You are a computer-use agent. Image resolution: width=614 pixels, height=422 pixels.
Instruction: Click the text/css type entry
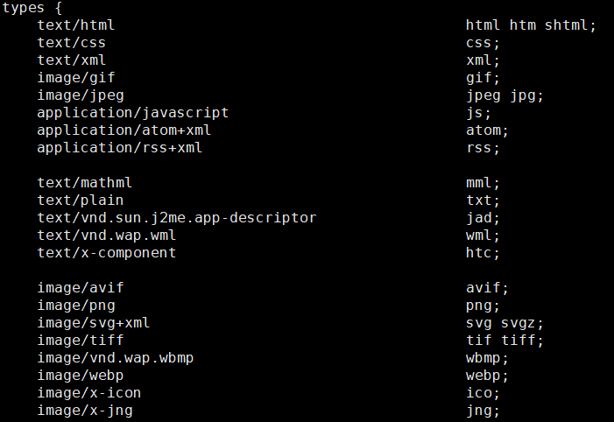[x=71, y=43]
